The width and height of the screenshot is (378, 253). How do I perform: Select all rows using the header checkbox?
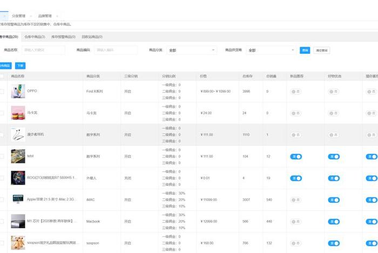pos(2,76)
